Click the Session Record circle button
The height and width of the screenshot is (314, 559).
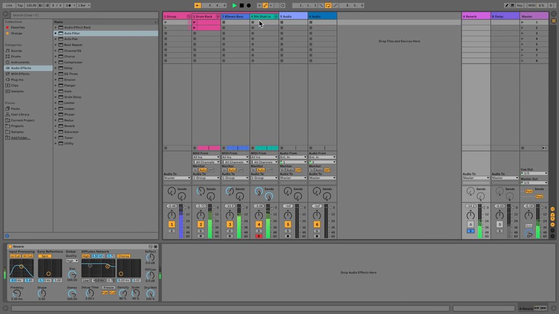click(283, 5)
